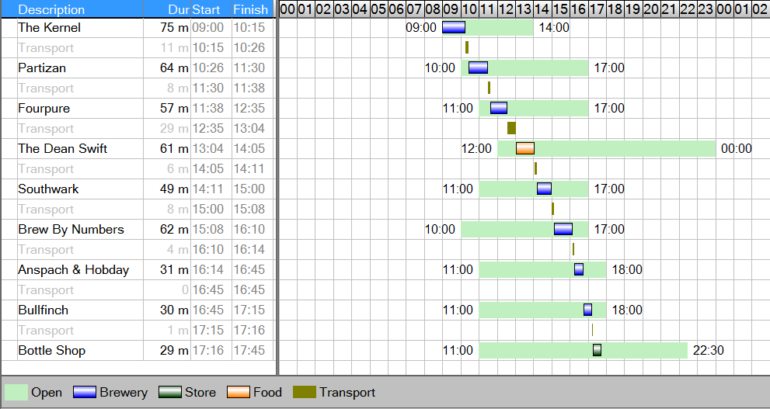Click the 49 m duration cell
Image resolution: width=770 pixels, height=409 pixels.
167,189
